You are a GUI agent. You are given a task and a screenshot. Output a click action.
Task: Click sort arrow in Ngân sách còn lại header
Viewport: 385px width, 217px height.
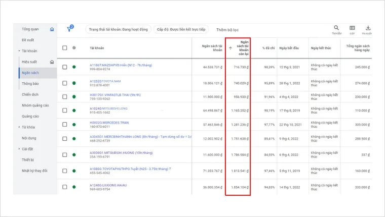pyautogui.click(x=230, y=48)
